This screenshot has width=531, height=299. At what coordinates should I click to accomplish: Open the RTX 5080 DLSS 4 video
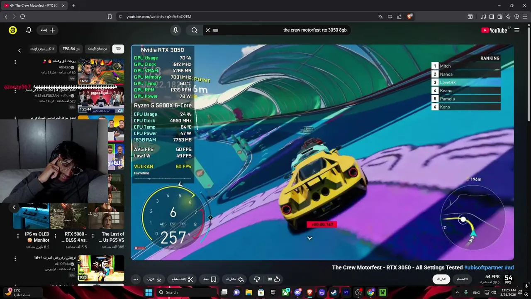[68, 216]
